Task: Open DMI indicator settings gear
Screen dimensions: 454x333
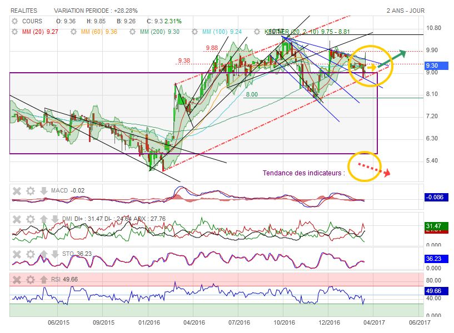Action: [31, 219]
